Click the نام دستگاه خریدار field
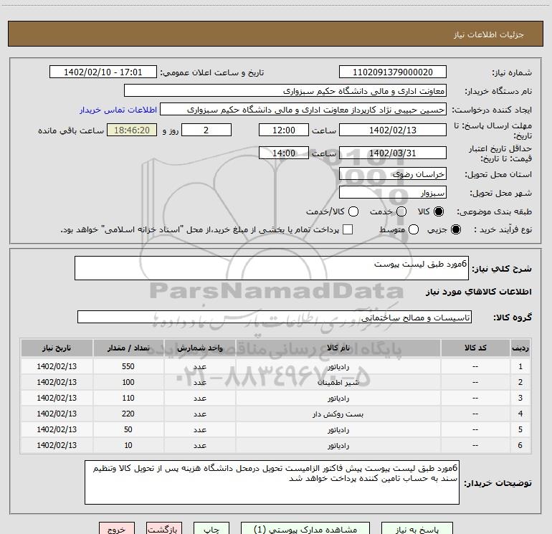This screenshot has width=552, height=534. point(285,91)
